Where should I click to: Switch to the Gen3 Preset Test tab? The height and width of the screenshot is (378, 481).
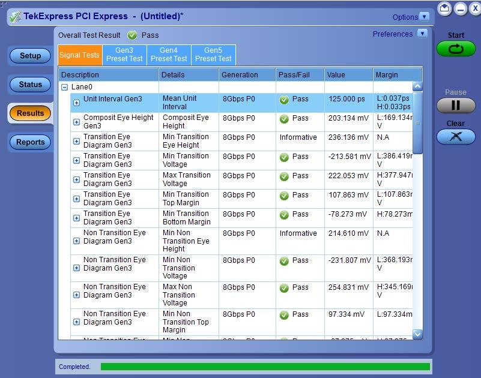coord(124,55)
